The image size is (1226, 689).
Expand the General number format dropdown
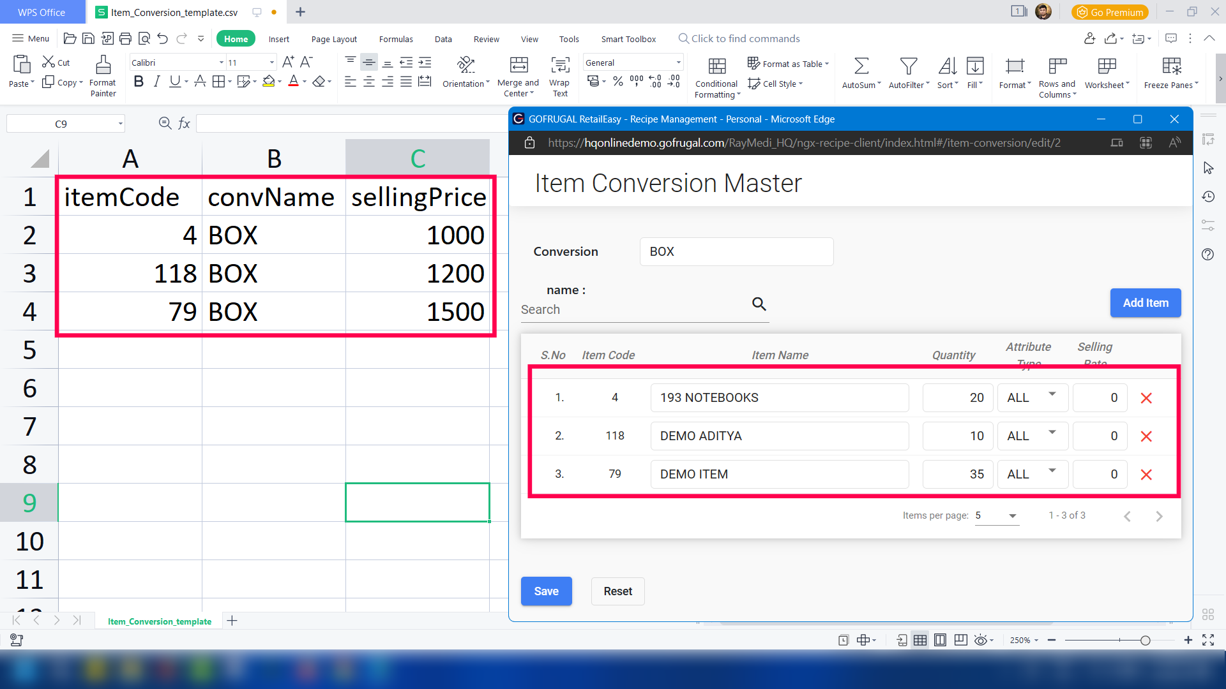click(x=678, y=63)
